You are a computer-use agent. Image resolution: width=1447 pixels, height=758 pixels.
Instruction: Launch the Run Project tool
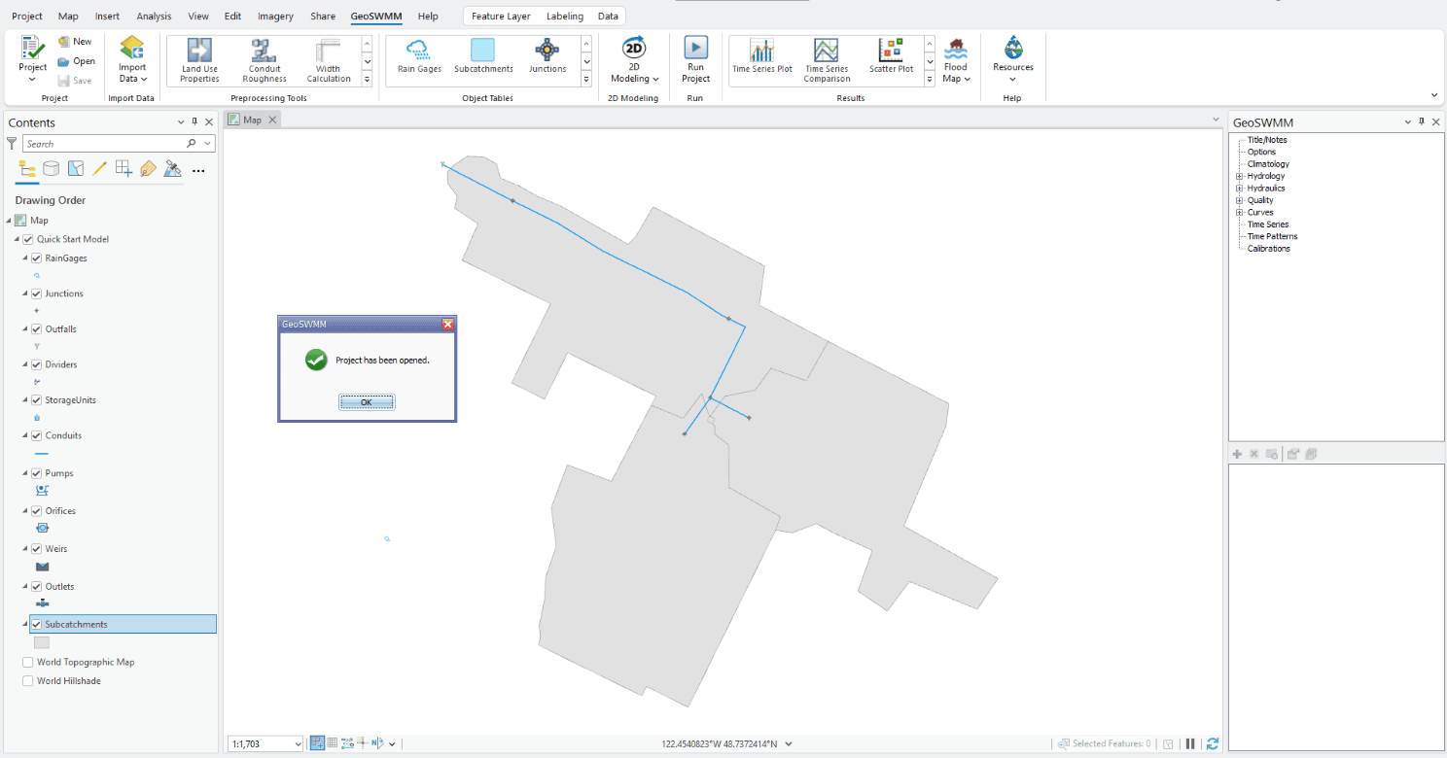695,60
